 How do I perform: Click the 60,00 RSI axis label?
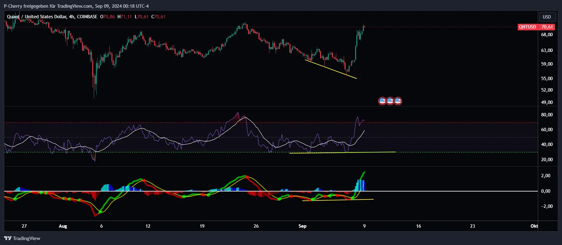point(547,130)
